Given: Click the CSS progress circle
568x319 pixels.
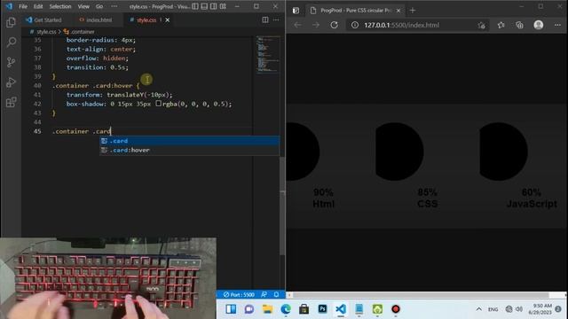Looking at the screenshot, I should coord(399,152).
